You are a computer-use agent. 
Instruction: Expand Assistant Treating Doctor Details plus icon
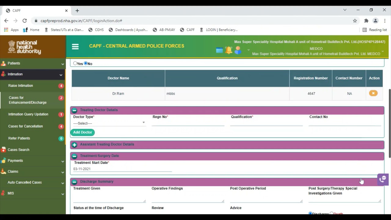pyautogui.click(x=75, y=145)
